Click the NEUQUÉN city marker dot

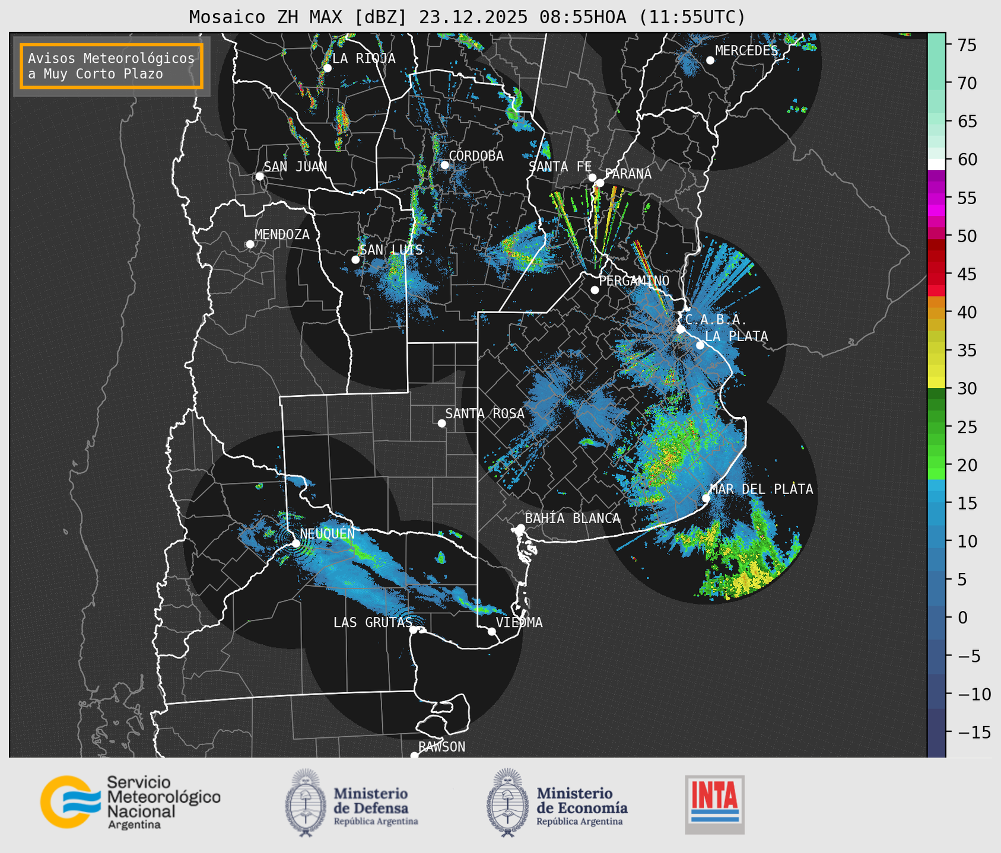click(295, 543)
